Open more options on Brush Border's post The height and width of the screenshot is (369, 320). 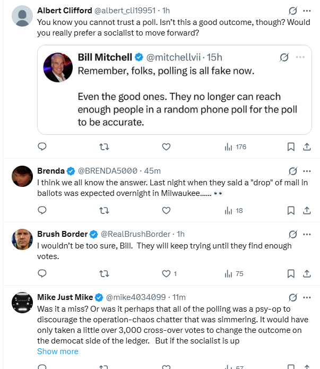[307, 234]
